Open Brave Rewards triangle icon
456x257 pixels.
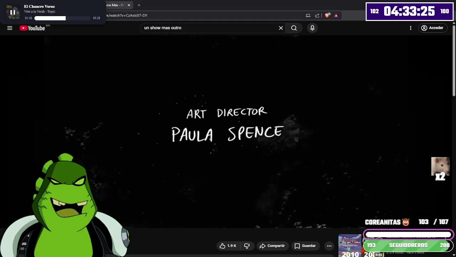(x=336, y=15)
